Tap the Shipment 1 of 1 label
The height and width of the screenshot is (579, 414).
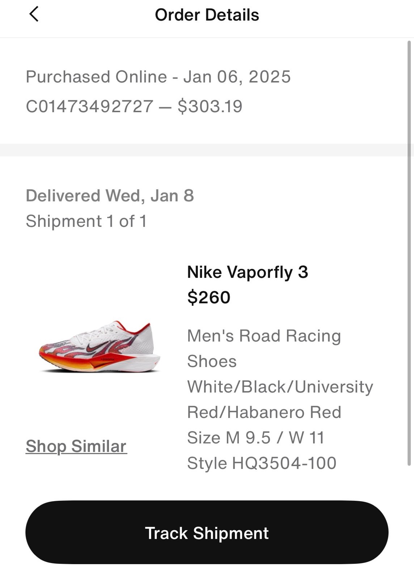[x=86, y=221]
